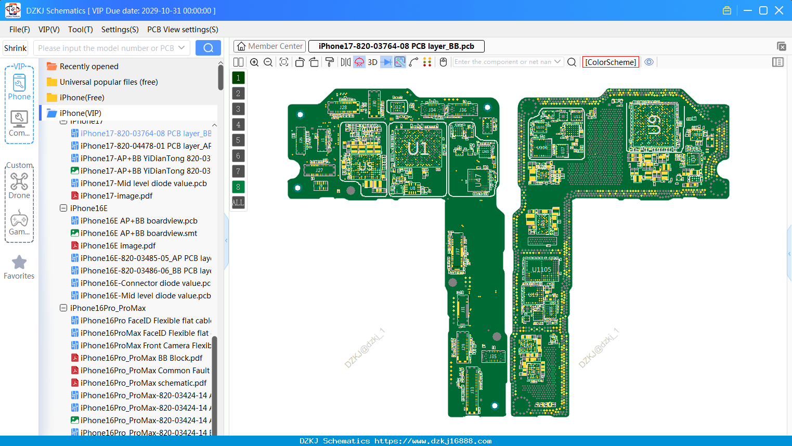The image size is (792, 446).
Task: Select the Phone category in sidebar
Action: click(x=19, y=87)
